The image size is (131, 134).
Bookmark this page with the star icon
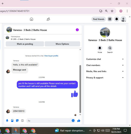(x=112, y=11)
